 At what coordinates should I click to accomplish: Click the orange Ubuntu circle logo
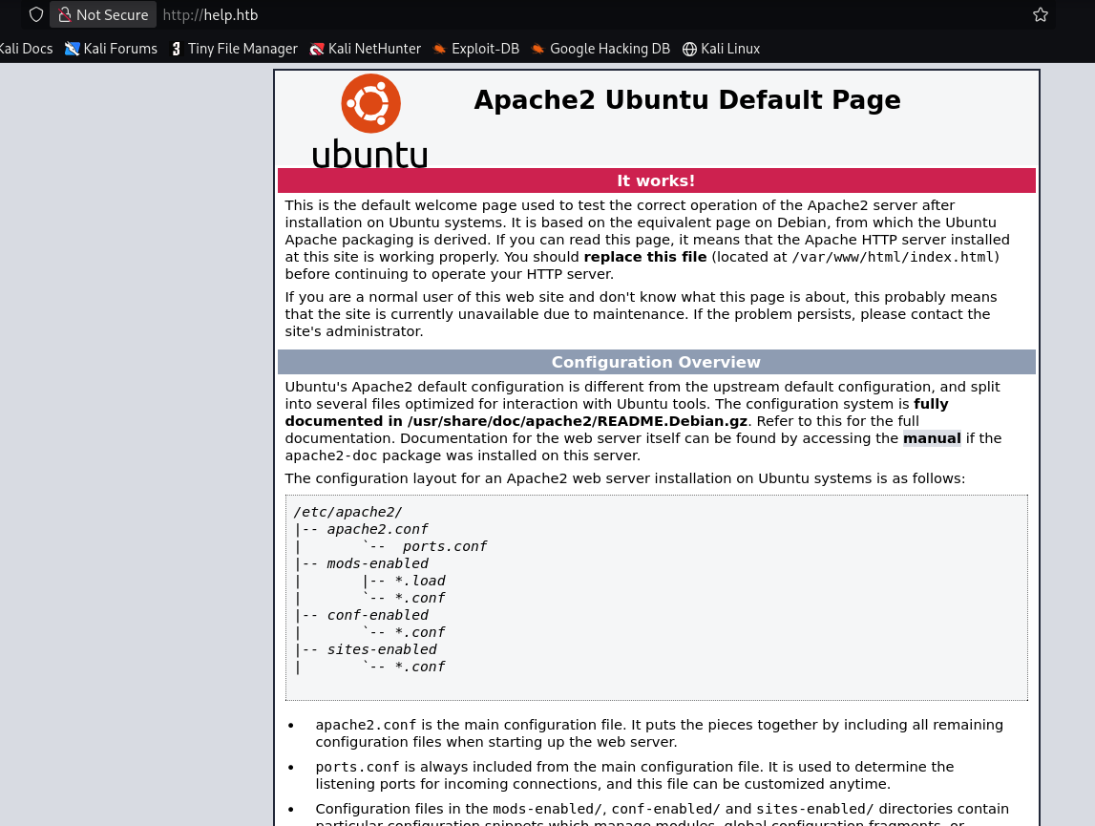tap(370, 103)
